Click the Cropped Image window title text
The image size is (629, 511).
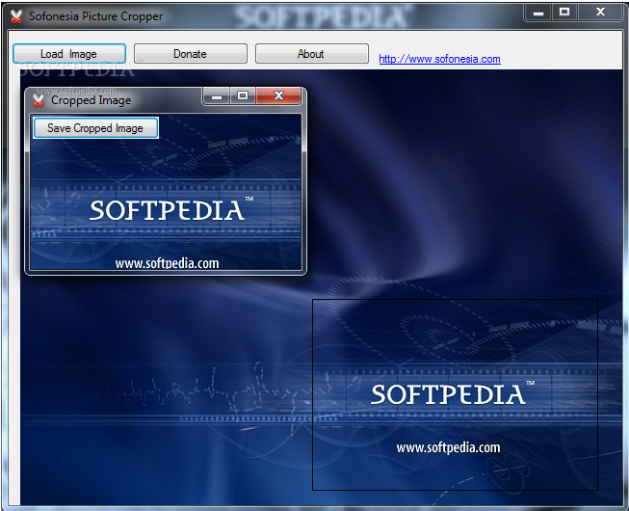point(92,100)
